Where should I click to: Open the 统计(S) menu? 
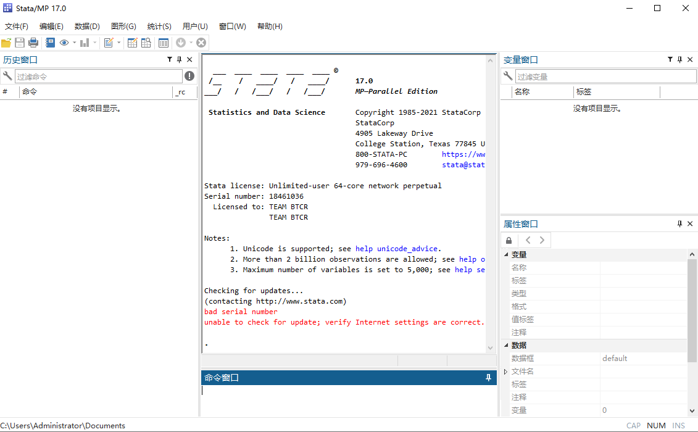(159, 27)
